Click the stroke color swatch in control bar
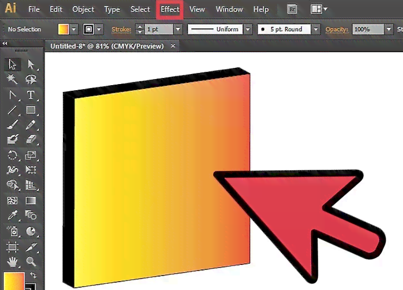The width and height of the screenshot is (403, 290). click(x=89, y=30)
